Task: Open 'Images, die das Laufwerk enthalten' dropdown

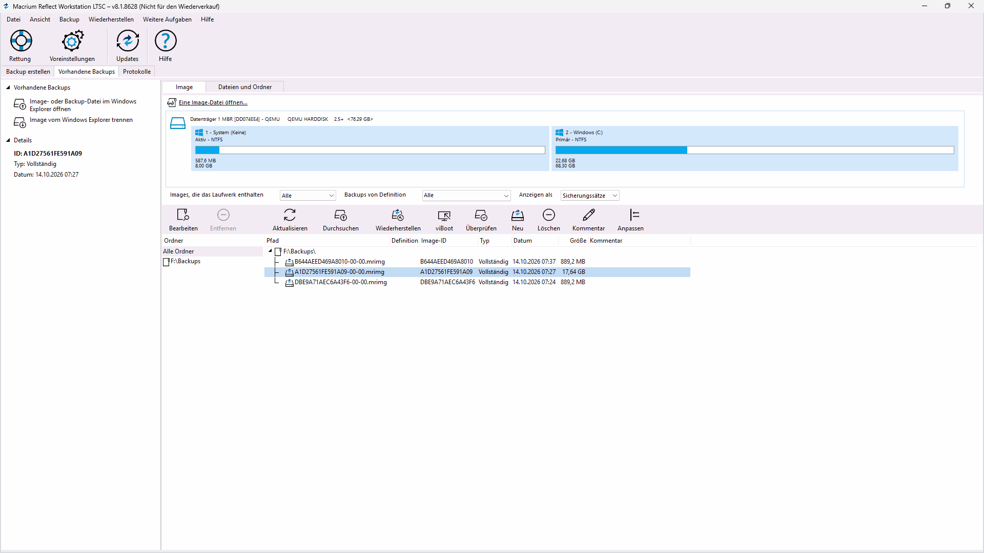Action: [x=307, y=196]
